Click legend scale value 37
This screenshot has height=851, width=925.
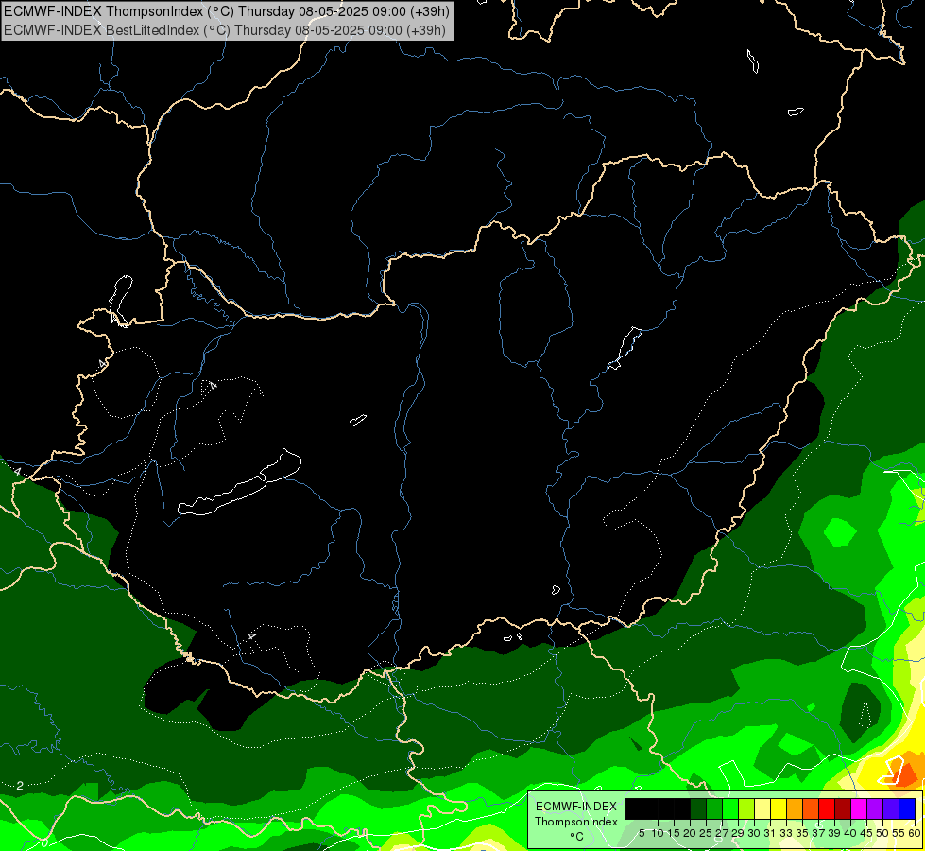pyautogui.click(x=819, y=833)
